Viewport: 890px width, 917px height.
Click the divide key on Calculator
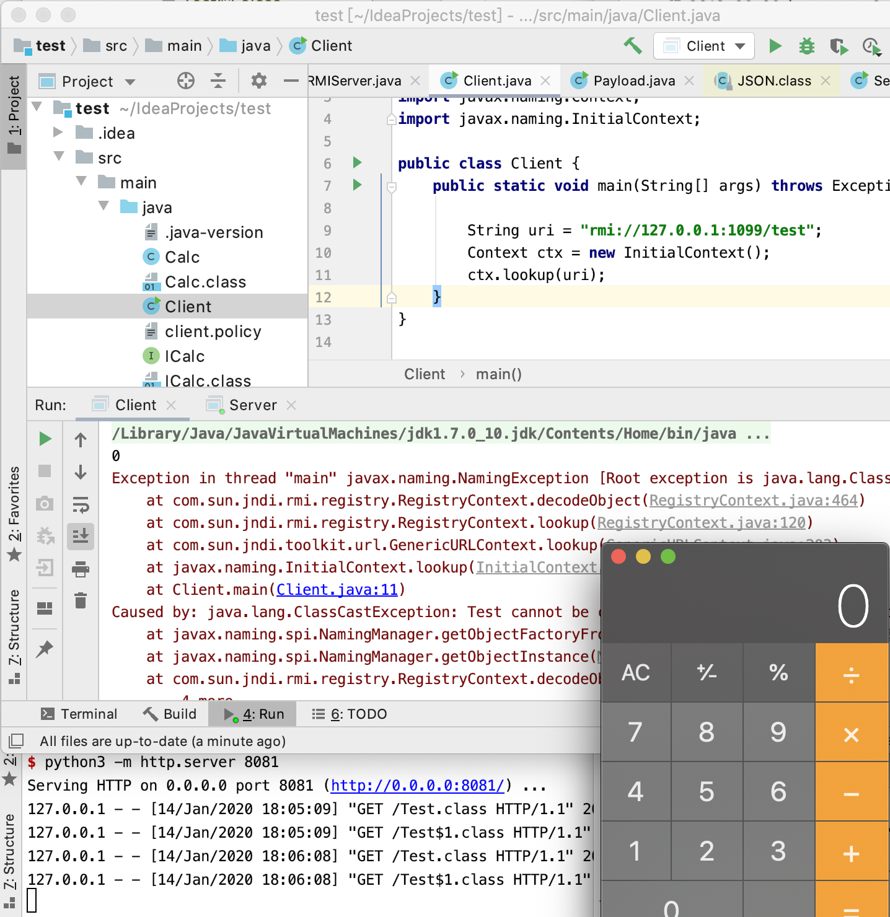click(852, 673)
